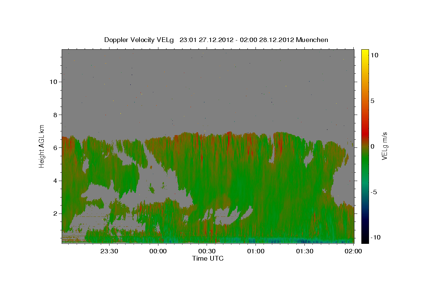Click the colorbar value 5 label
The height and width of the screenshot is (292, 438).
(x=372, y=101)
